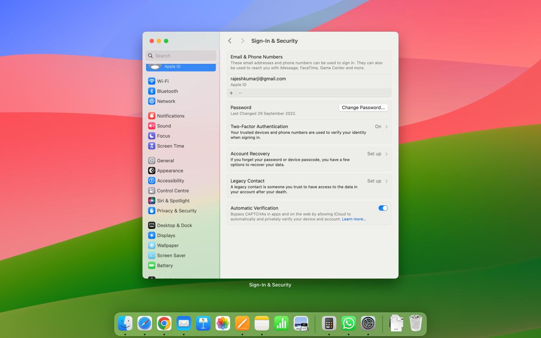Image resolution: width=541 pixels, height=338 pixels.
Task: Launch Keynote from the Dock
Action: point(203,324)
